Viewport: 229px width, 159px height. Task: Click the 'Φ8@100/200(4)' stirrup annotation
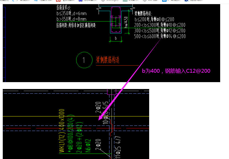(71, 134)
